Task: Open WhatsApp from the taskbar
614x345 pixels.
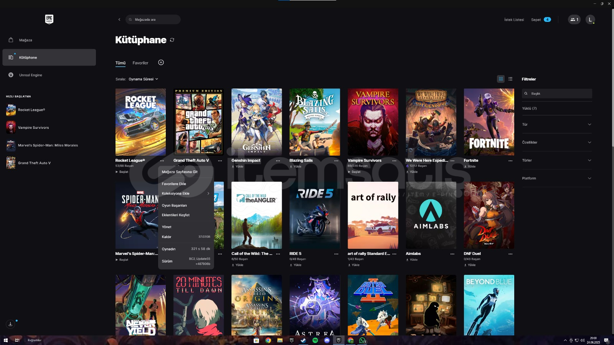Action: click(x=362, y=340)
